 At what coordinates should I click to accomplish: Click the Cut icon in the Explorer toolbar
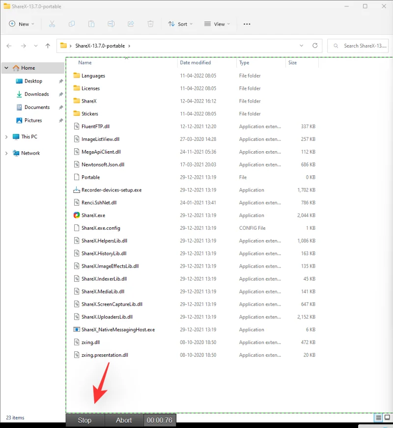pyautogui.click(x=52, y=24)
